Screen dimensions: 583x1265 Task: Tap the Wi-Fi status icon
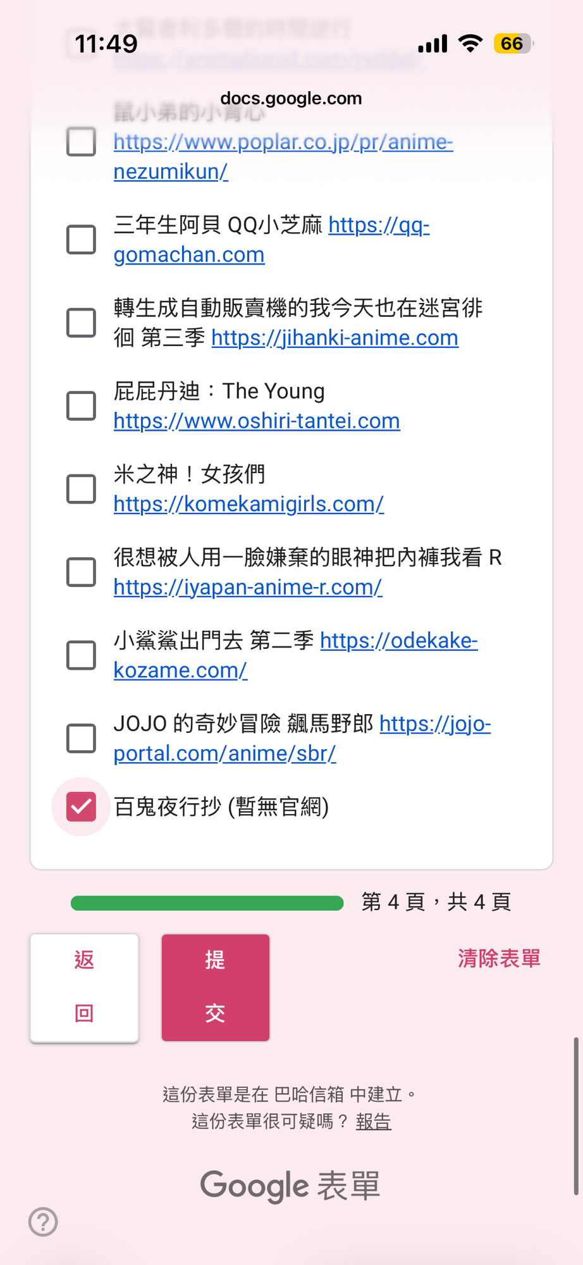470,44
